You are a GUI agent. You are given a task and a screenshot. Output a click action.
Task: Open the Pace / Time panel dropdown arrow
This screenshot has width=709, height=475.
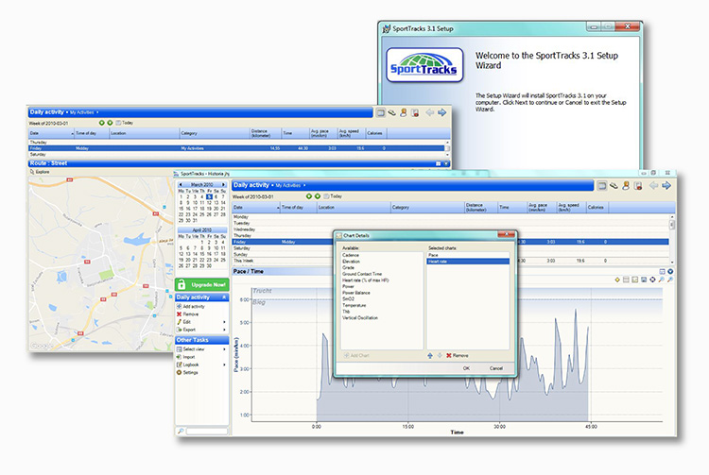[670, 271]
